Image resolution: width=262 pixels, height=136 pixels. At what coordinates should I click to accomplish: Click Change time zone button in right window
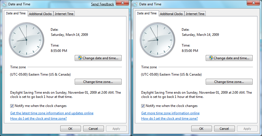[x=229, y=82]
